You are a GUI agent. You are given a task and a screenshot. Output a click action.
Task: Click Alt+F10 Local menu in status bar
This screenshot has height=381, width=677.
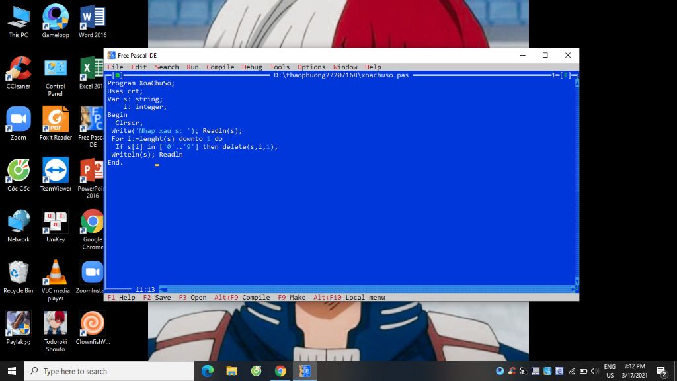tap(349, 297)
